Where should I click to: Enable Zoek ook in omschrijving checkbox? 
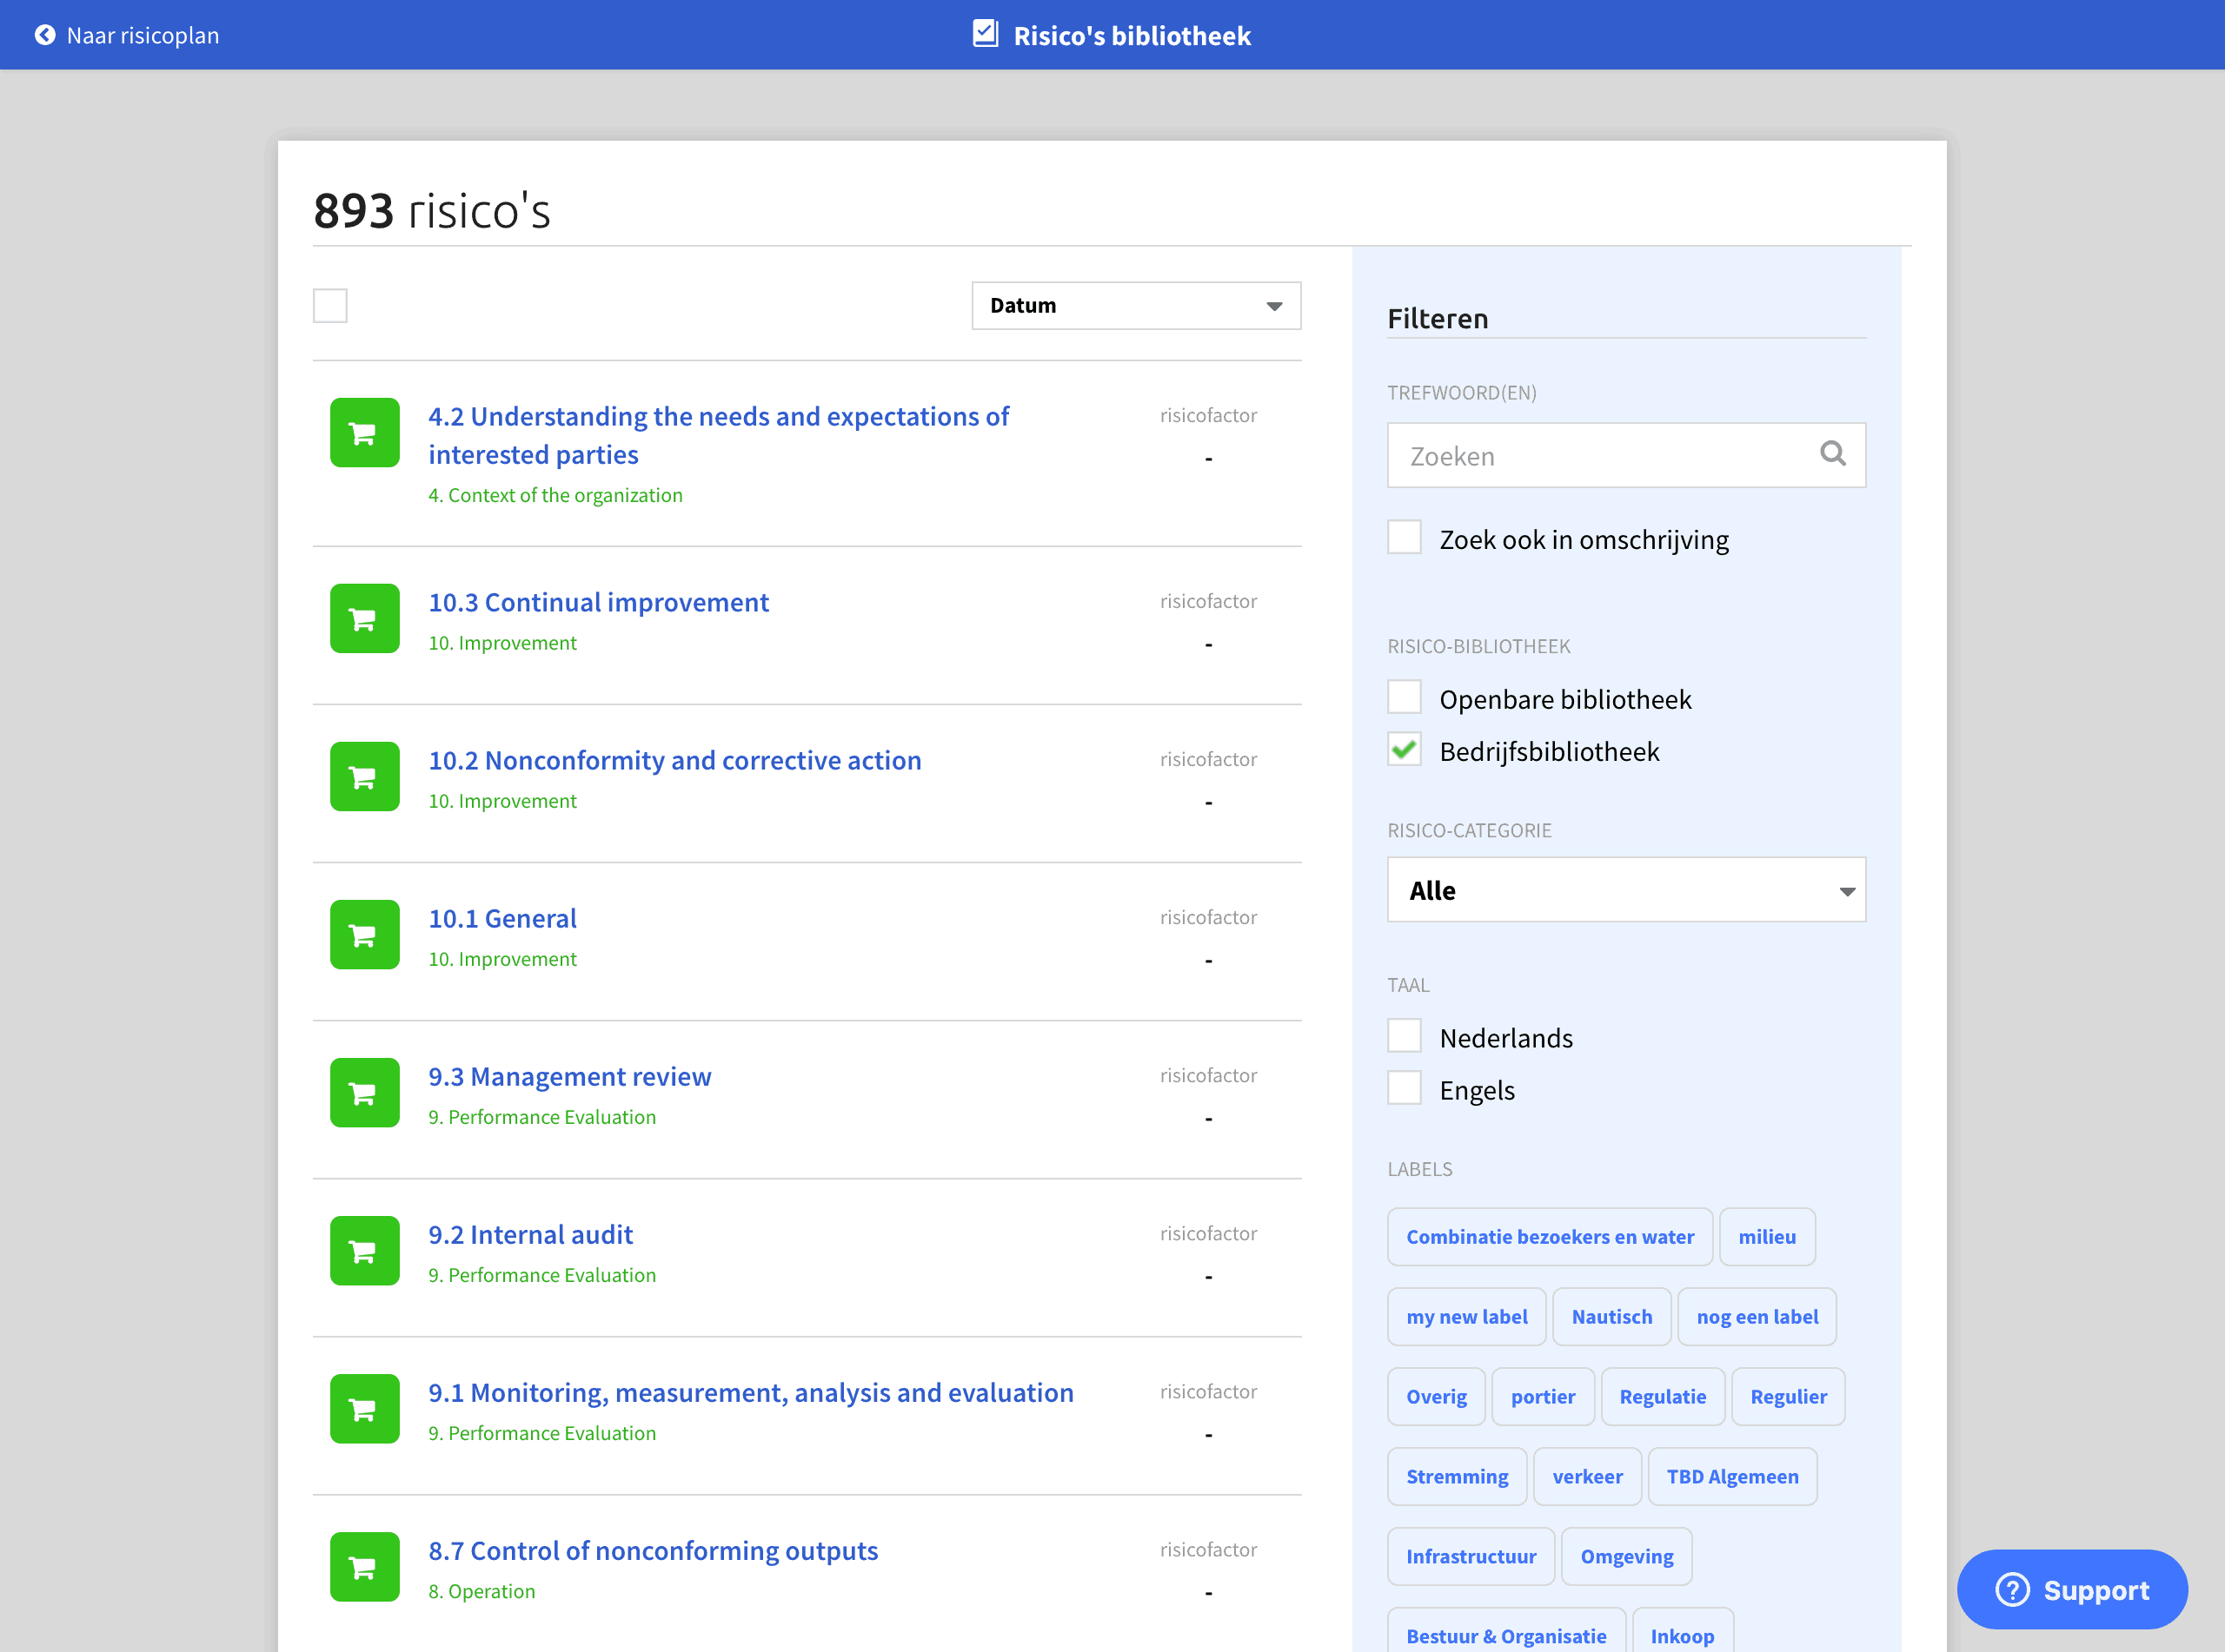pos(1404,538)
